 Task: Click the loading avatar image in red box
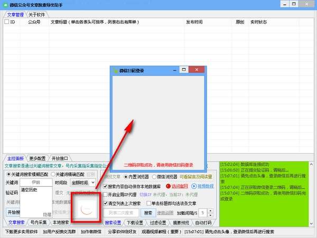(x=86, y=209)
